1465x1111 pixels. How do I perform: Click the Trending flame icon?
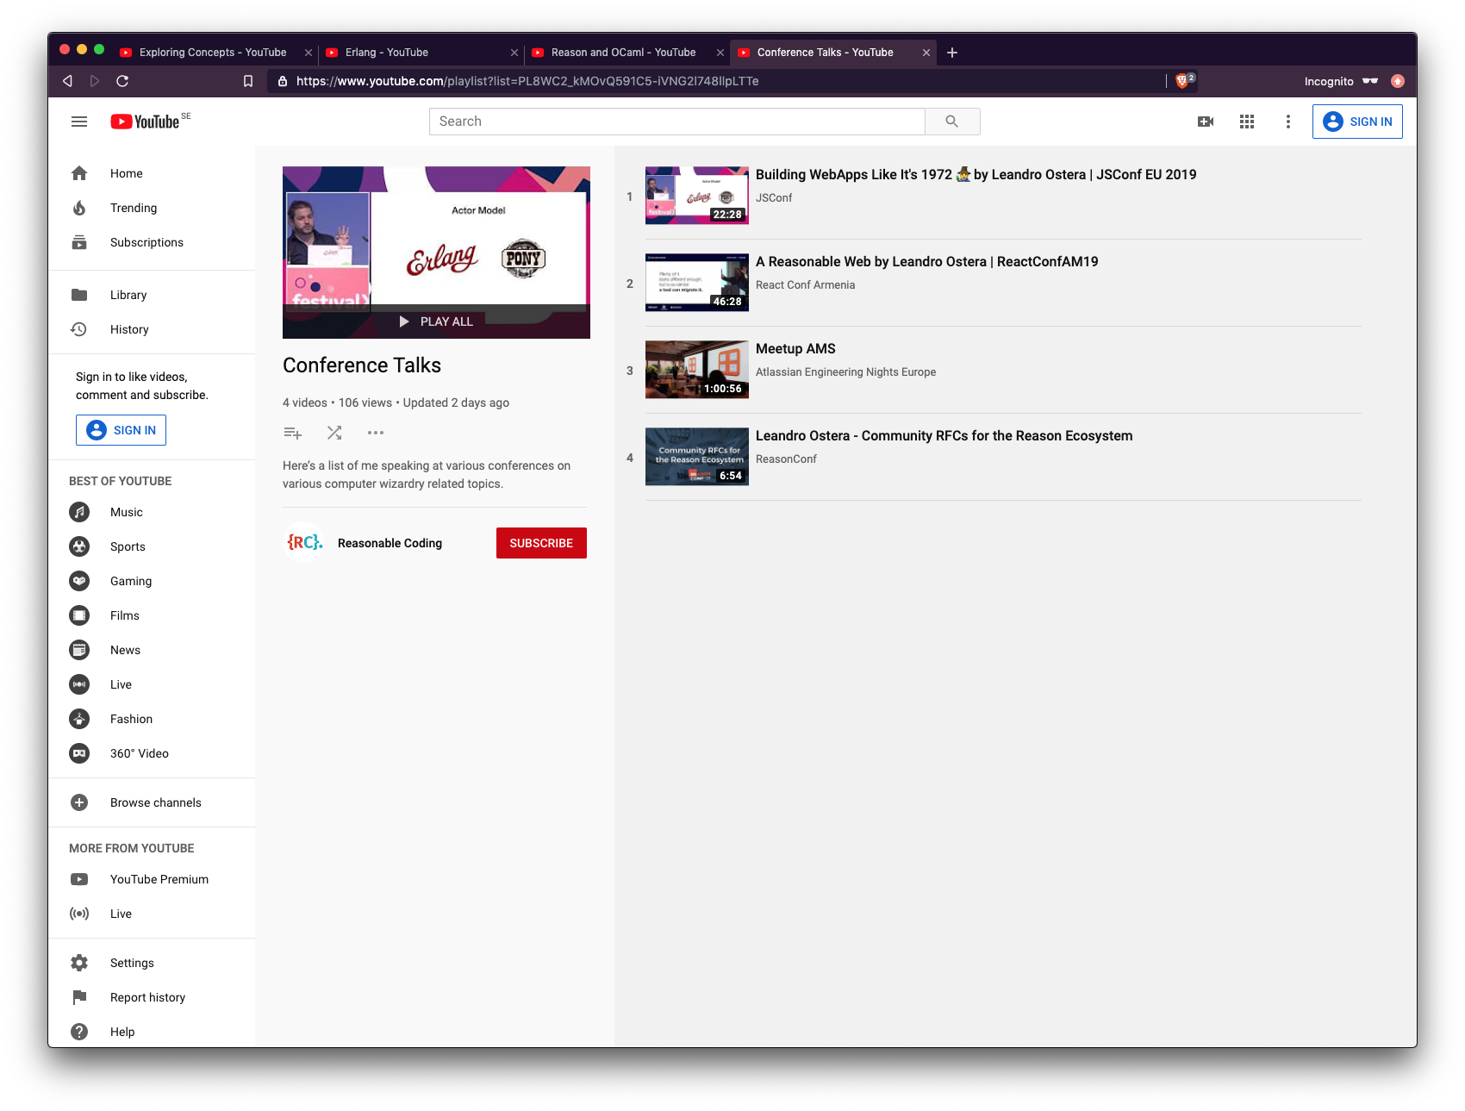[79, 208]
